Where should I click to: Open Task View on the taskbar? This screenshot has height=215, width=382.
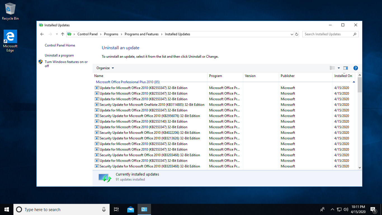pos(116,209)
